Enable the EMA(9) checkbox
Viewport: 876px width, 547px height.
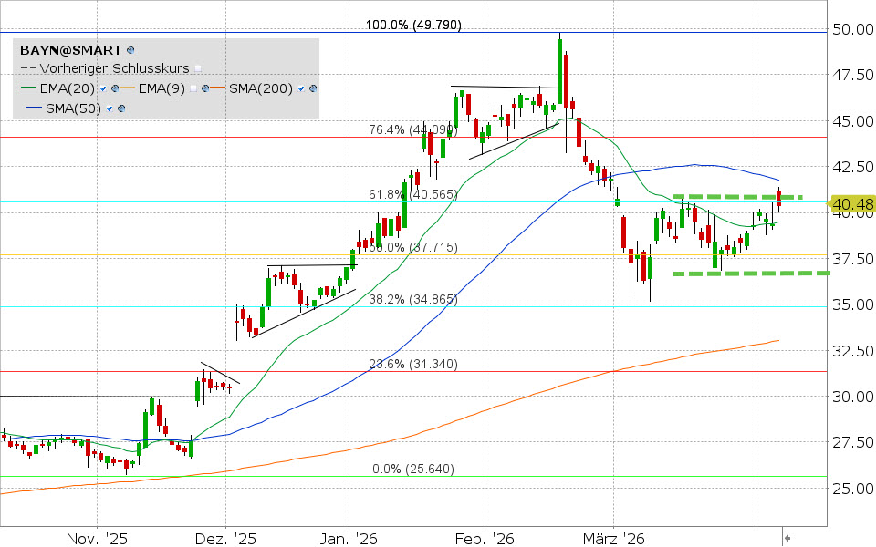[195, 88]
